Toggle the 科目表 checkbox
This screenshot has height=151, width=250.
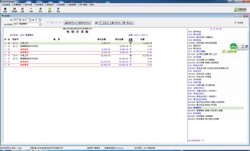(x=236, y=23)
